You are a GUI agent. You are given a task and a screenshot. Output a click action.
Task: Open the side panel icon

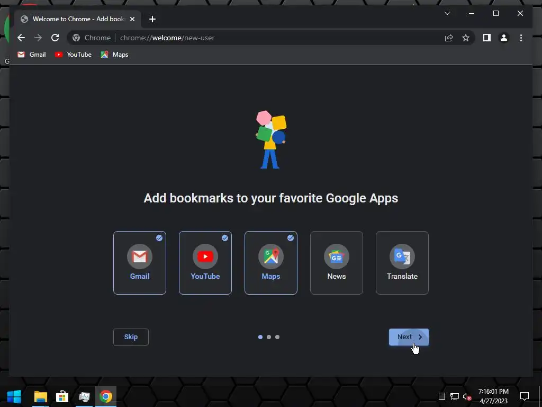click(487, 38)
